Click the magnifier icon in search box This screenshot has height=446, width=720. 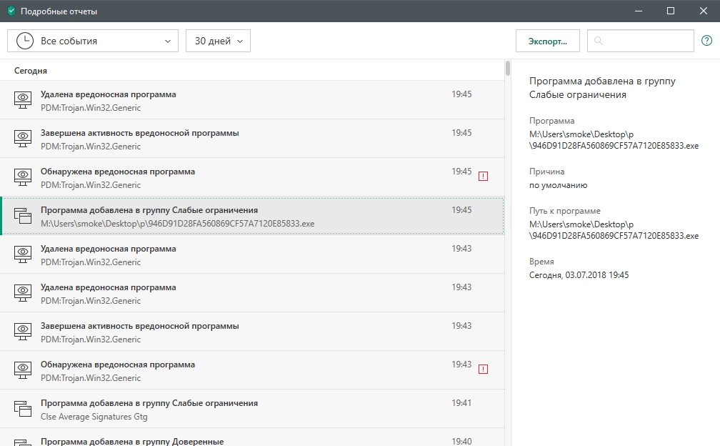click(599, 41)
